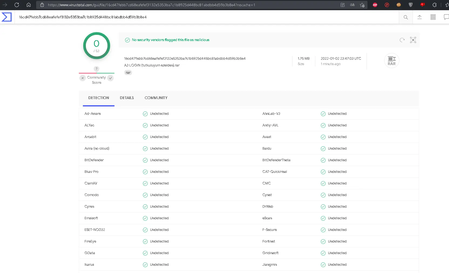Click the 2022-01-02 23:47:03 UTC timestamp

point(341,59)
